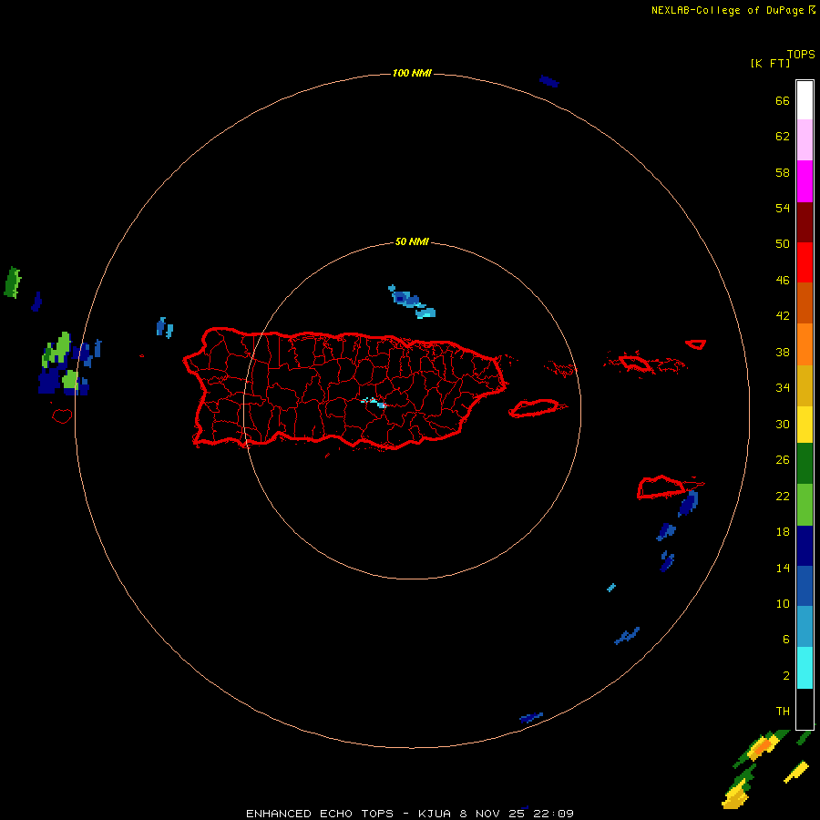
Task: Click the St. Croix island outline
Action: tap(661, 487)
